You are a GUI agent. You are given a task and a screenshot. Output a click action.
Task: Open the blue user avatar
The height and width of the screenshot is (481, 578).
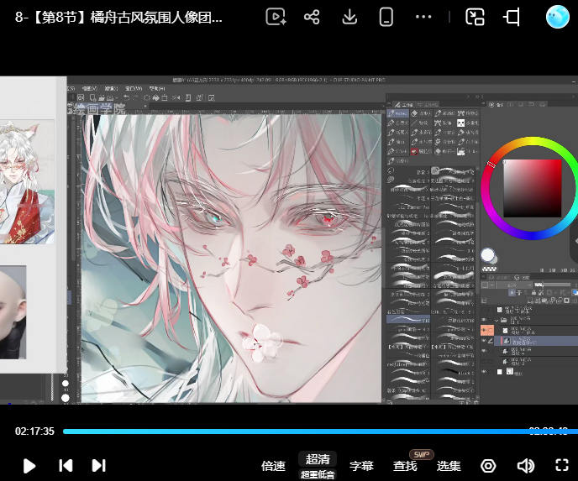(x=557, y=17)
